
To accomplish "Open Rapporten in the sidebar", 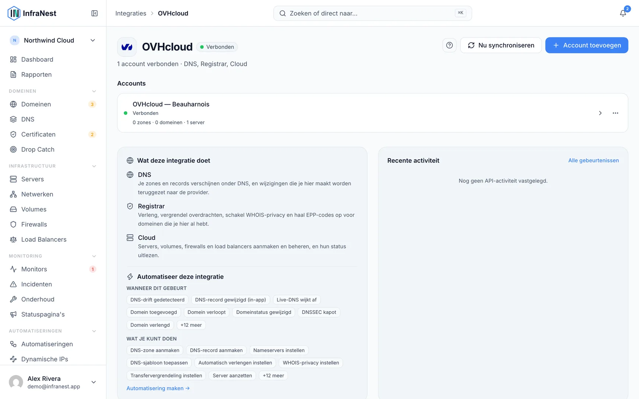I will 53,75.
